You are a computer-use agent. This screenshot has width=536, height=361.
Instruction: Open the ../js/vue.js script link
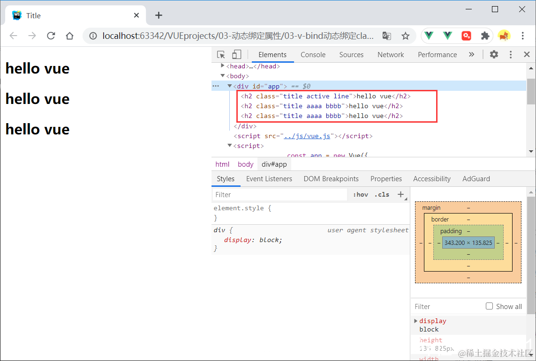tap(307, 136)
